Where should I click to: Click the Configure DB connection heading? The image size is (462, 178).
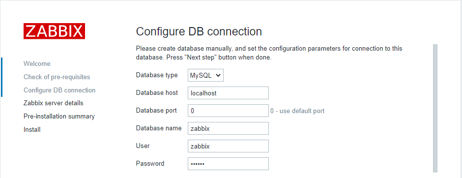(199, 31)
